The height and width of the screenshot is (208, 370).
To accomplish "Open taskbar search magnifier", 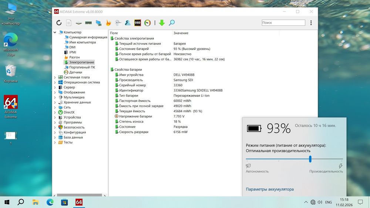I will tap(21, 202).
